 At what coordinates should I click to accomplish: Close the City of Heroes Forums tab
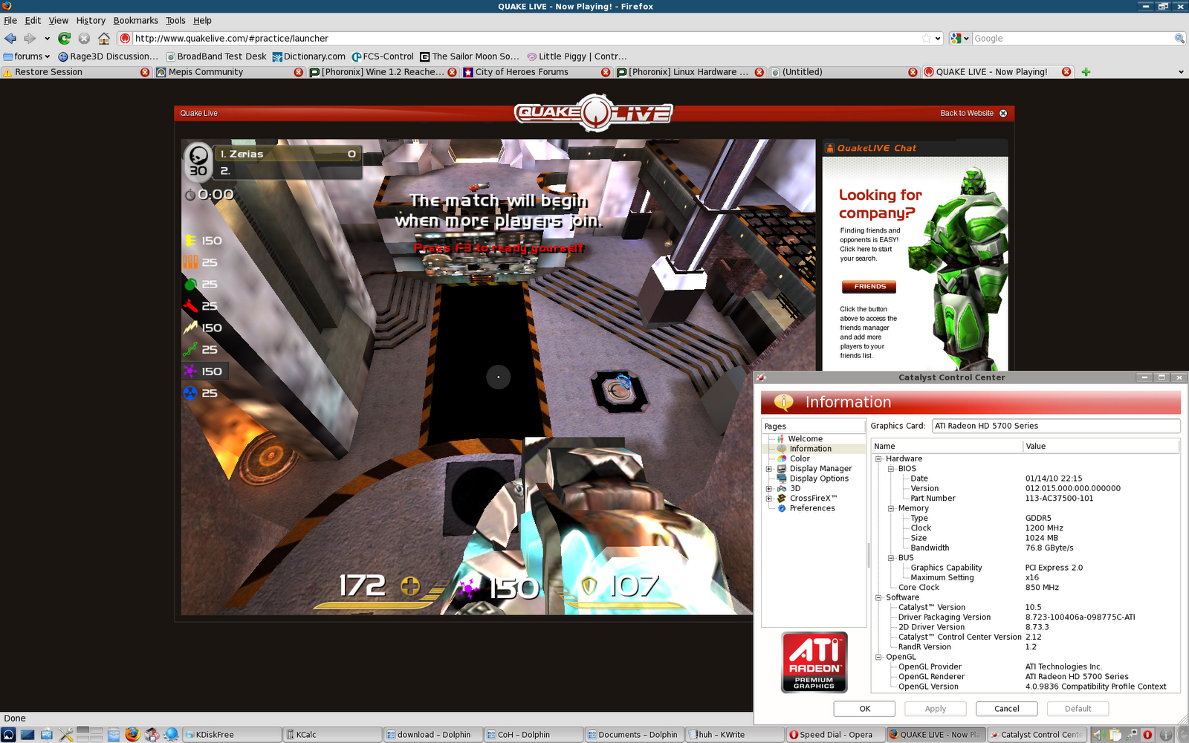606,72
